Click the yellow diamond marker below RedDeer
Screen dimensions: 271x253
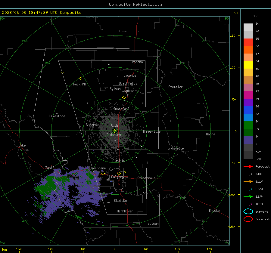click(x=124, y=98)
